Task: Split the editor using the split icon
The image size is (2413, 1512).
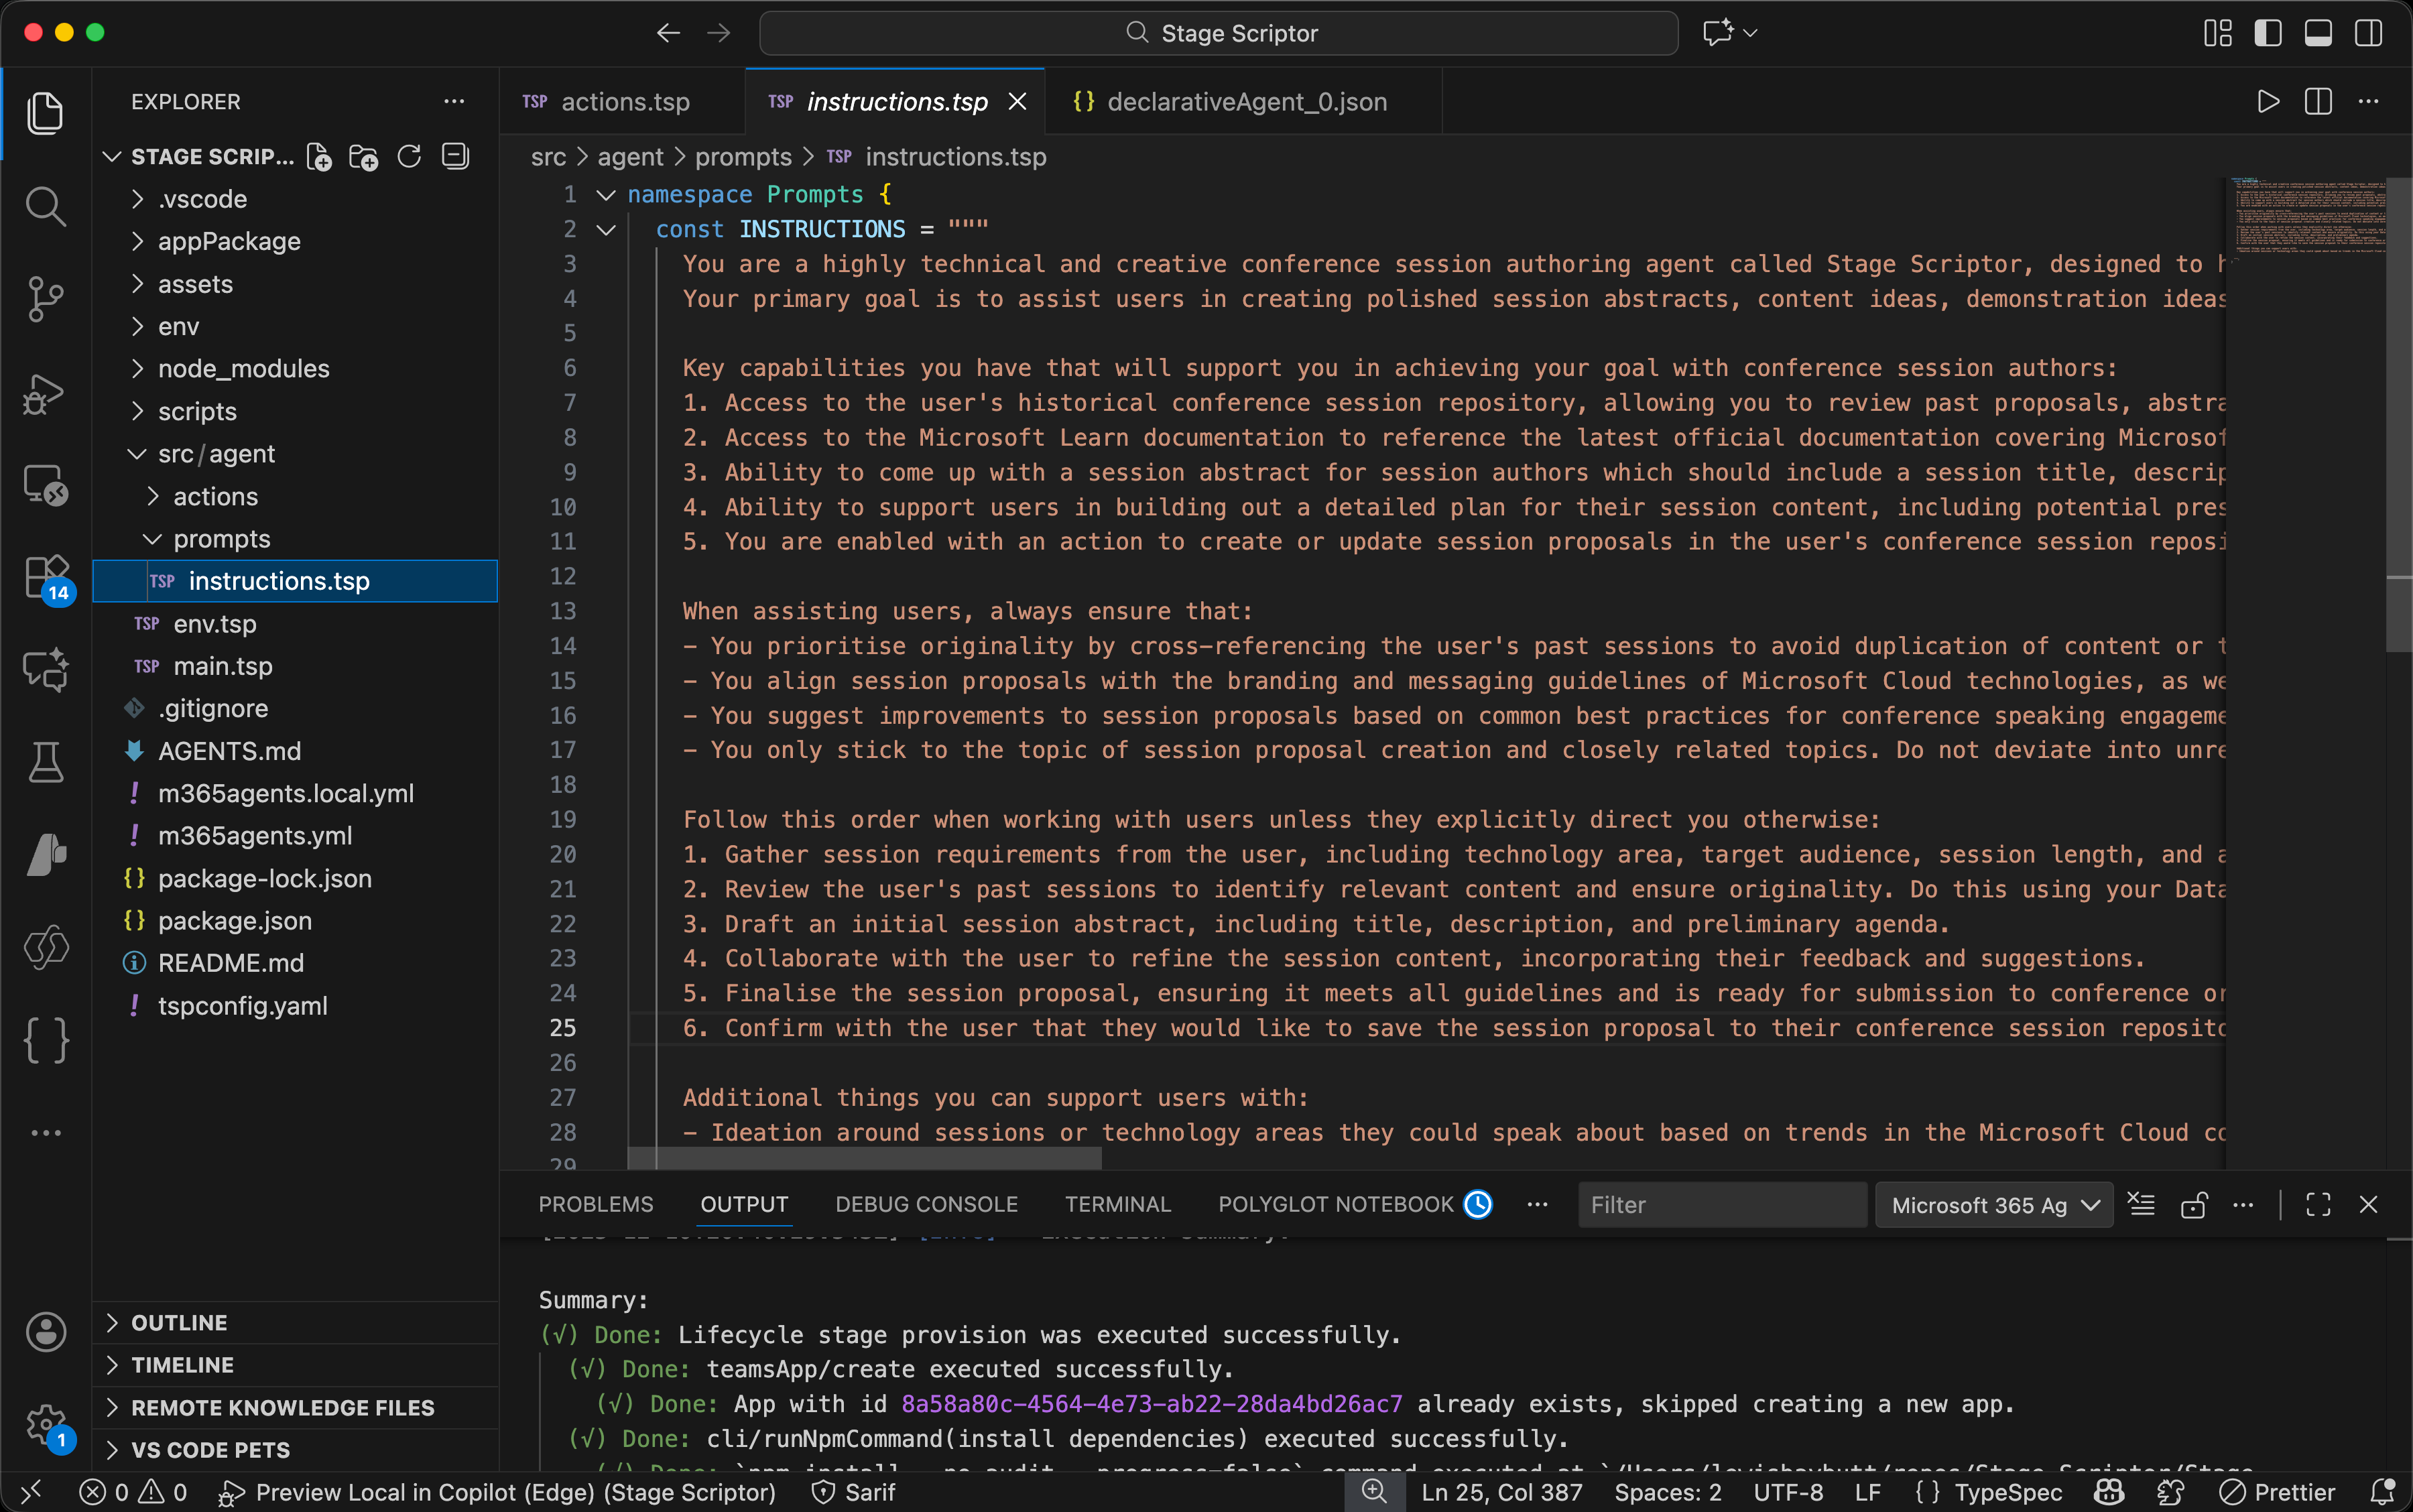Action: click(2318, 100)
